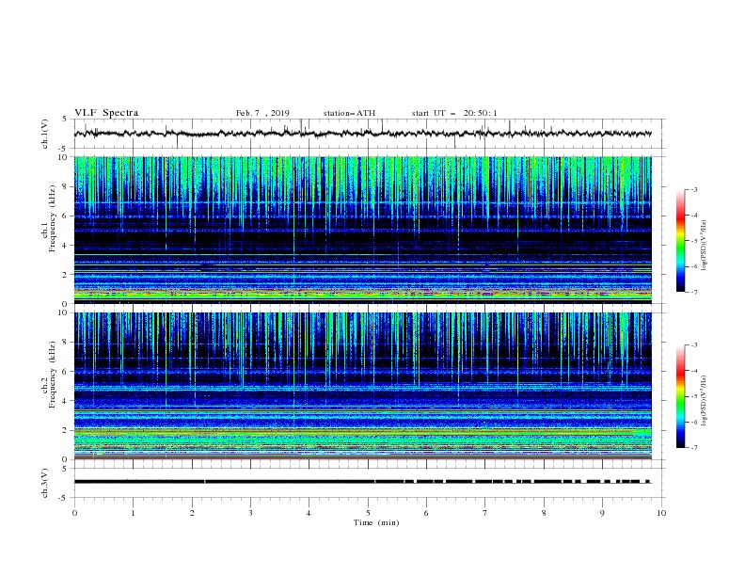Click the "station=ATH" header label
Image resolution: width=745 pixels, height=576 pixels.
349,113
